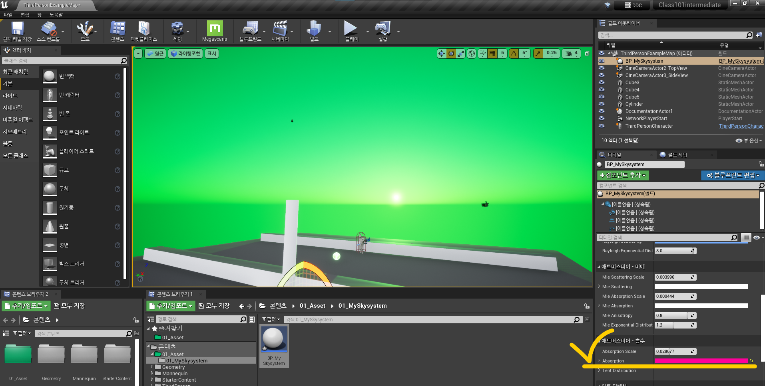
Task: Select 01_MySkysystem folder in tree
Action: coord(187,361)
